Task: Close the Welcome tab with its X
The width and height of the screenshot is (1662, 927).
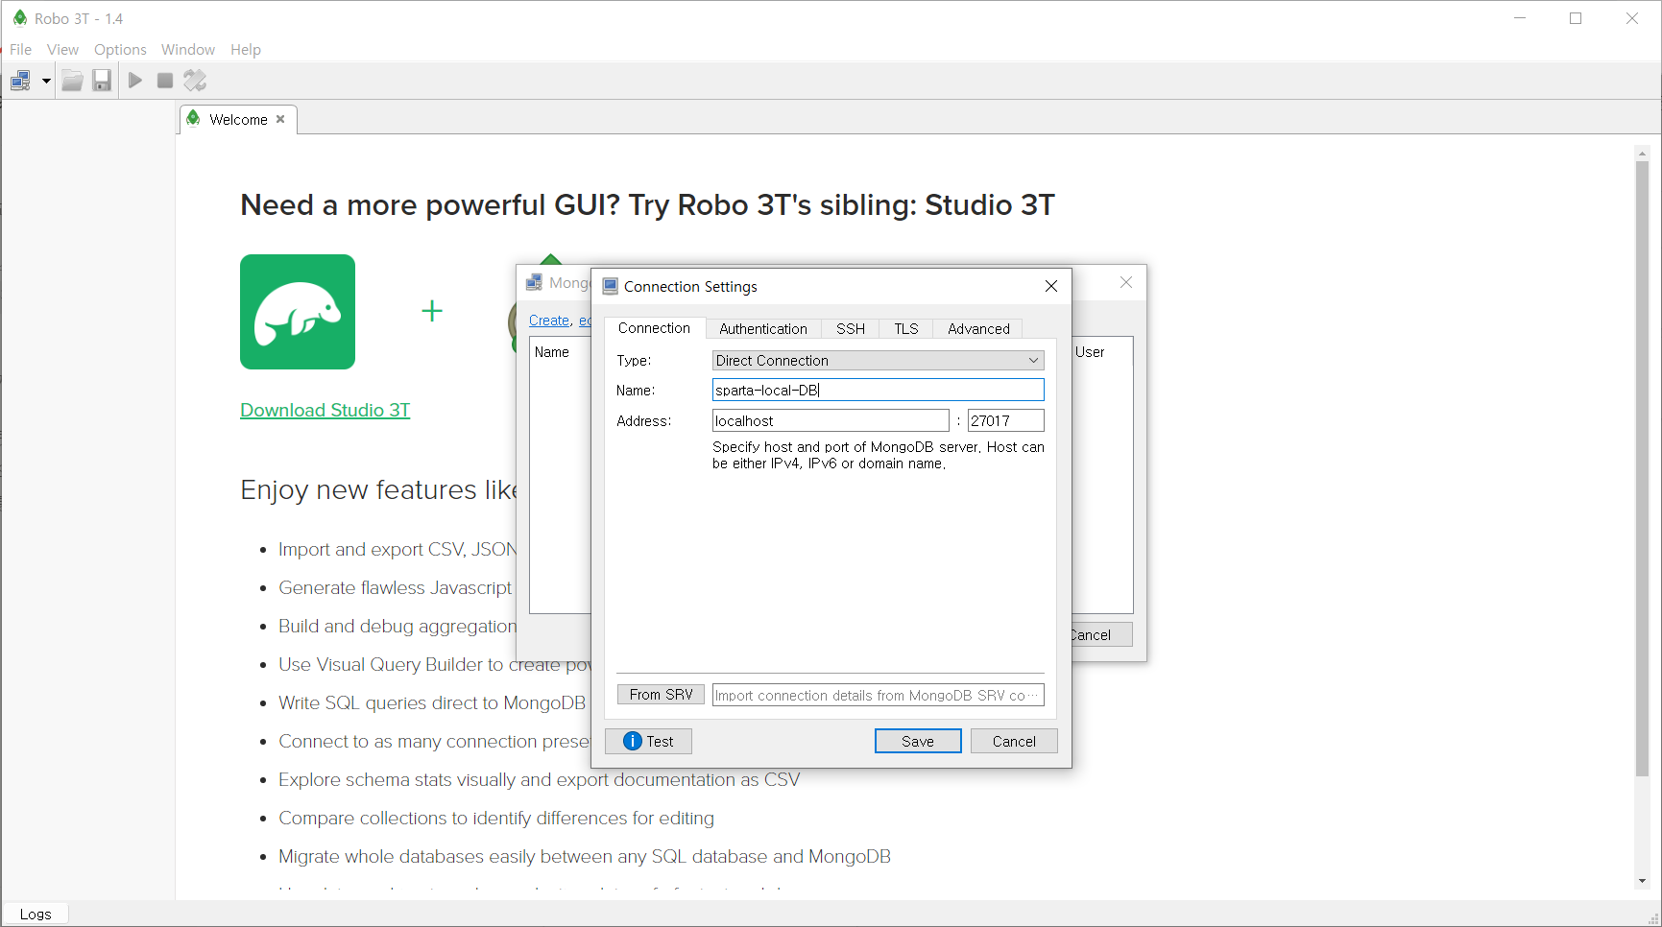Action: (x=280, y=119)
